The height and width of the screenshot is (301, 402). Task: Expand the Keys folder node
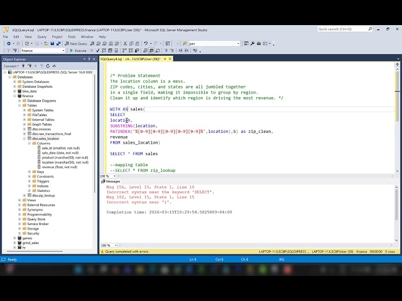pyautogui.click(x=30, y=172)
